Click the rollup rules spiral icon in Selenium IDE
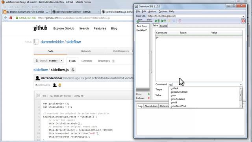This screenshot has height=142, width=252. (180, 21)
